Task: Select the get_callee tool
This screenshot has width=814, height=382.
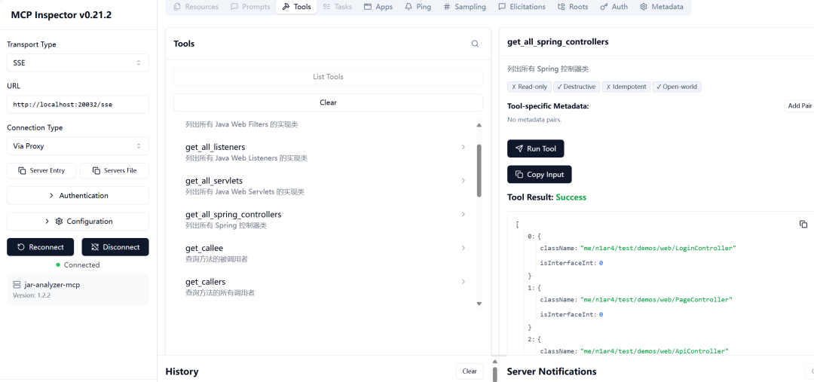Action: [x=325, y=252]
